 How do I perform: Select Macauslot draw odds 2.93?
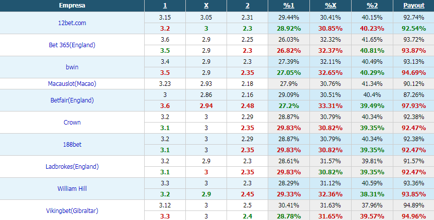[x=206, y=84]
